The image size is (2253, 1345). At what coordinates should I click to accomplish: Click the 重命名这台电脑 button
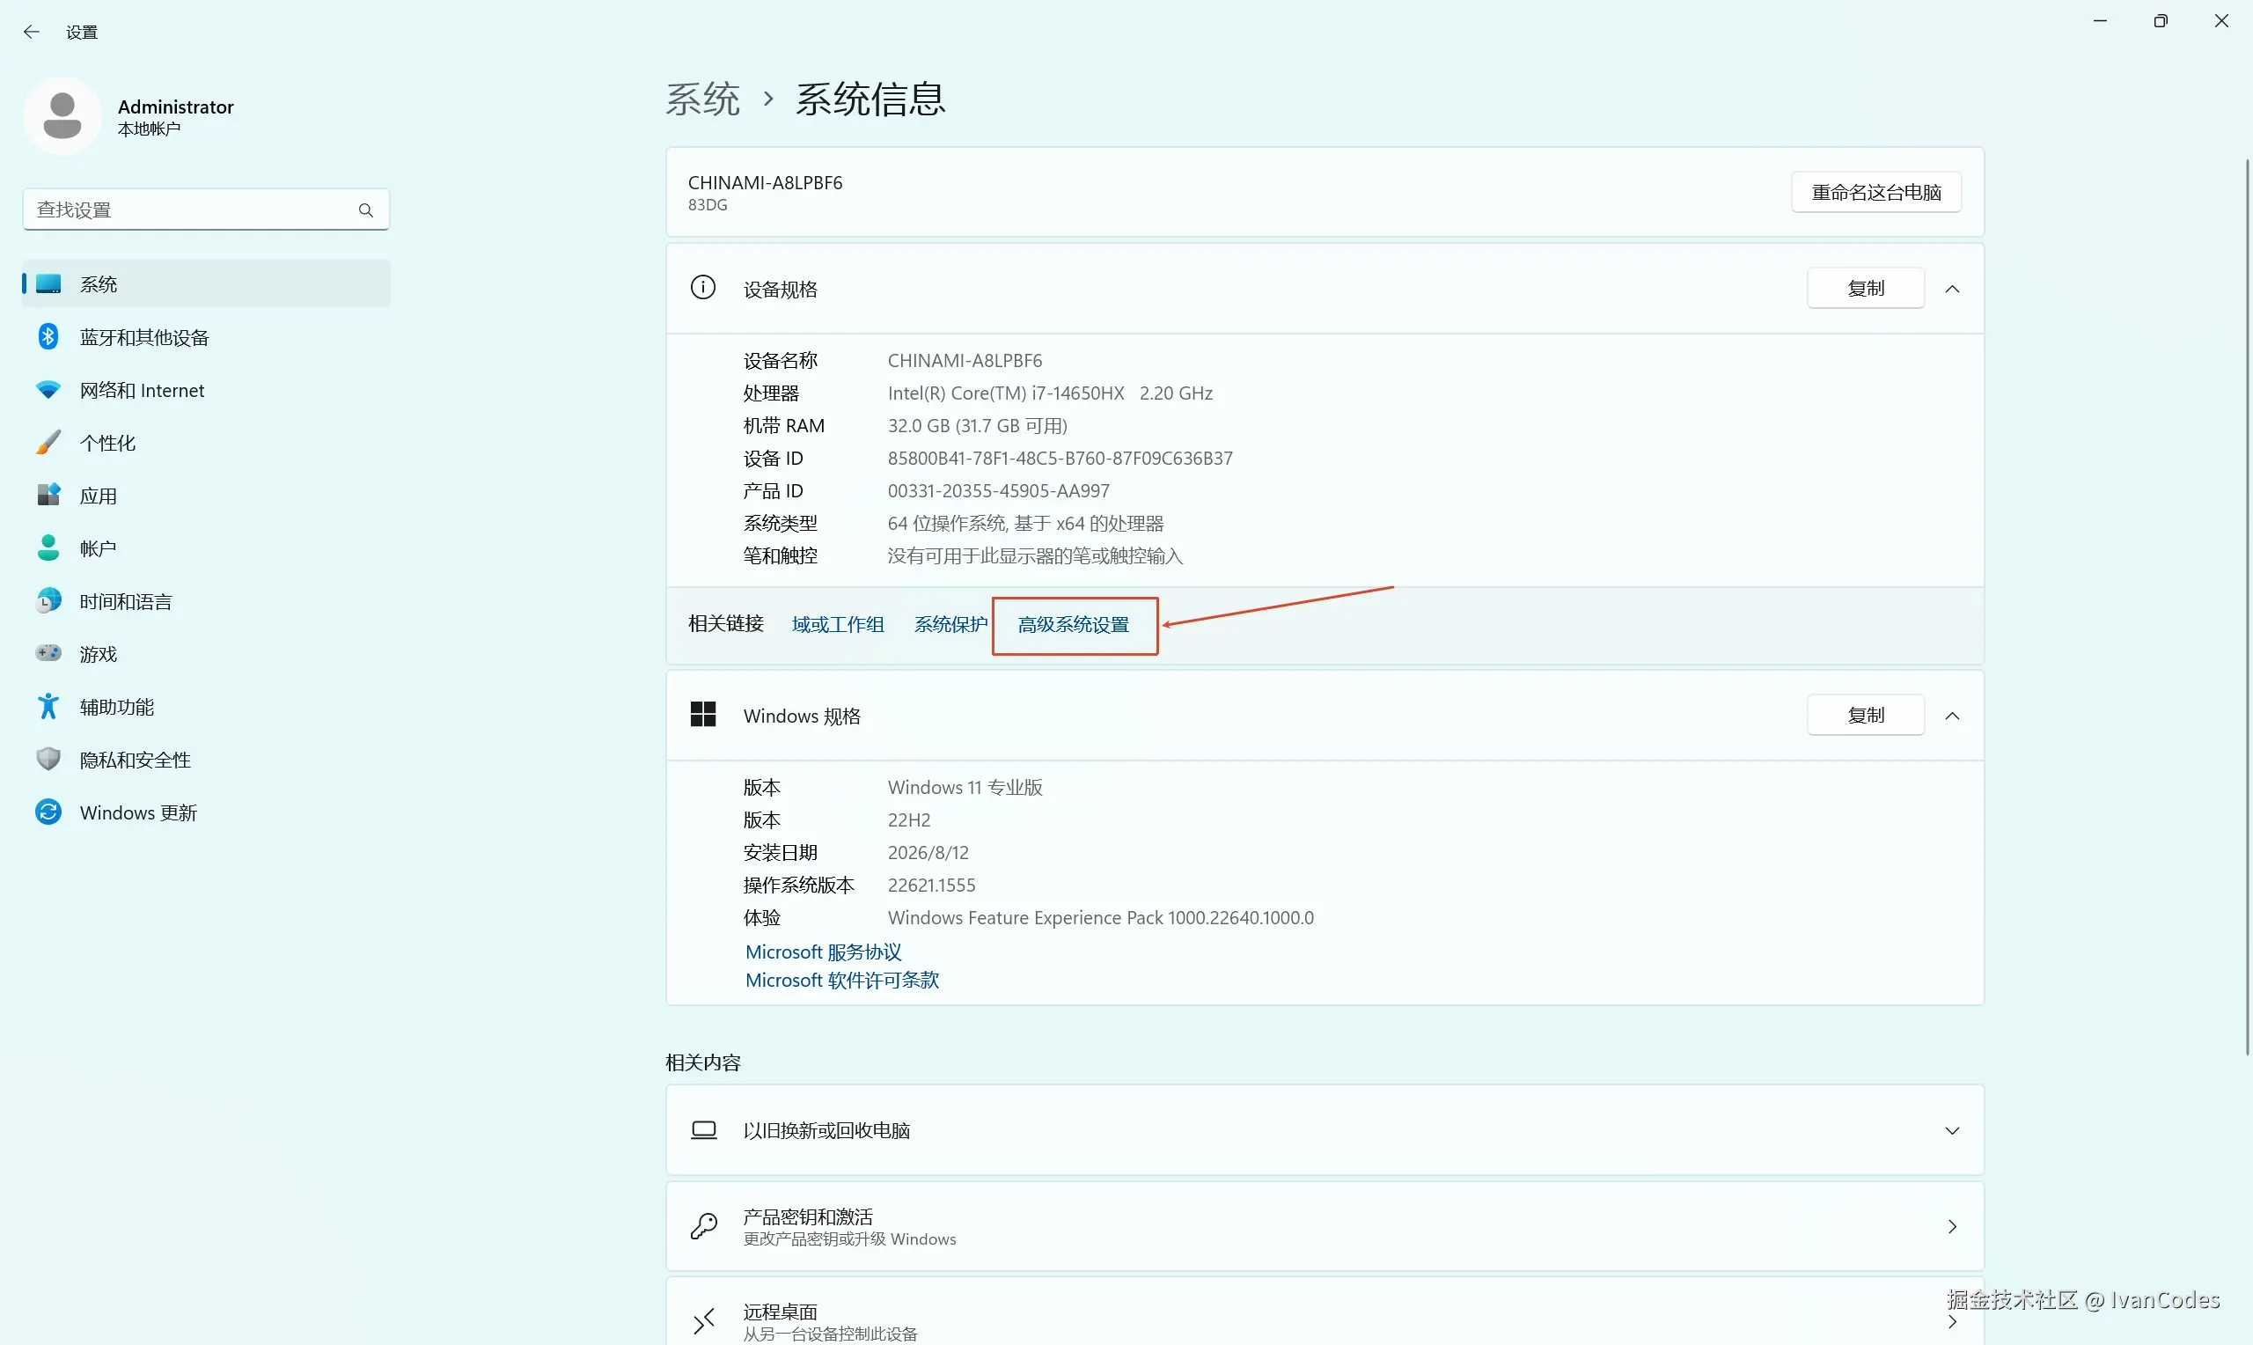pos(1876,192)
